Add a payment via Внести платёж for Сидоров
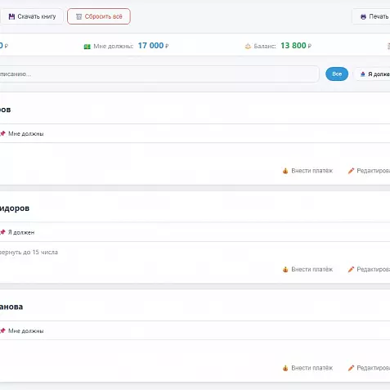 click(307, 269)
